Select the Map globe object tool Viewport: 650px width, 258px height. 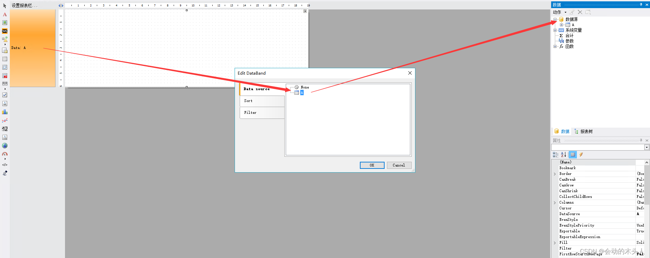tap(5, 146)
